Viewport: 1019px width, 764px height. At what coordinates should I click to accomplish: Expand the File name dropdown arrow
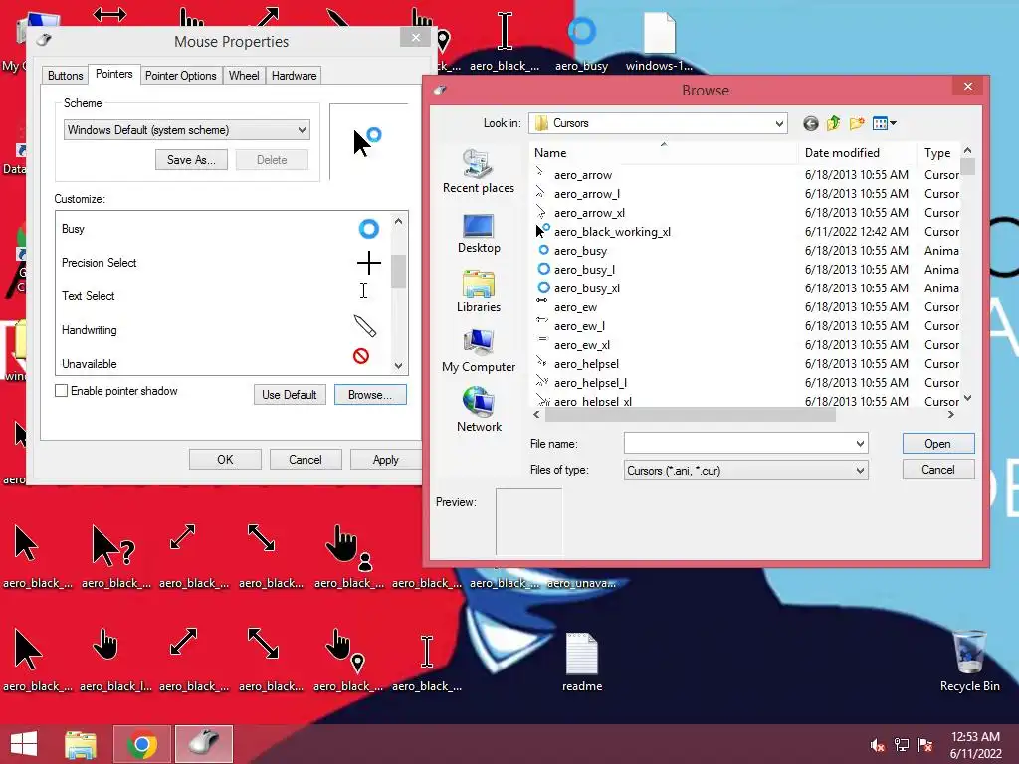[x=860, y=443]
